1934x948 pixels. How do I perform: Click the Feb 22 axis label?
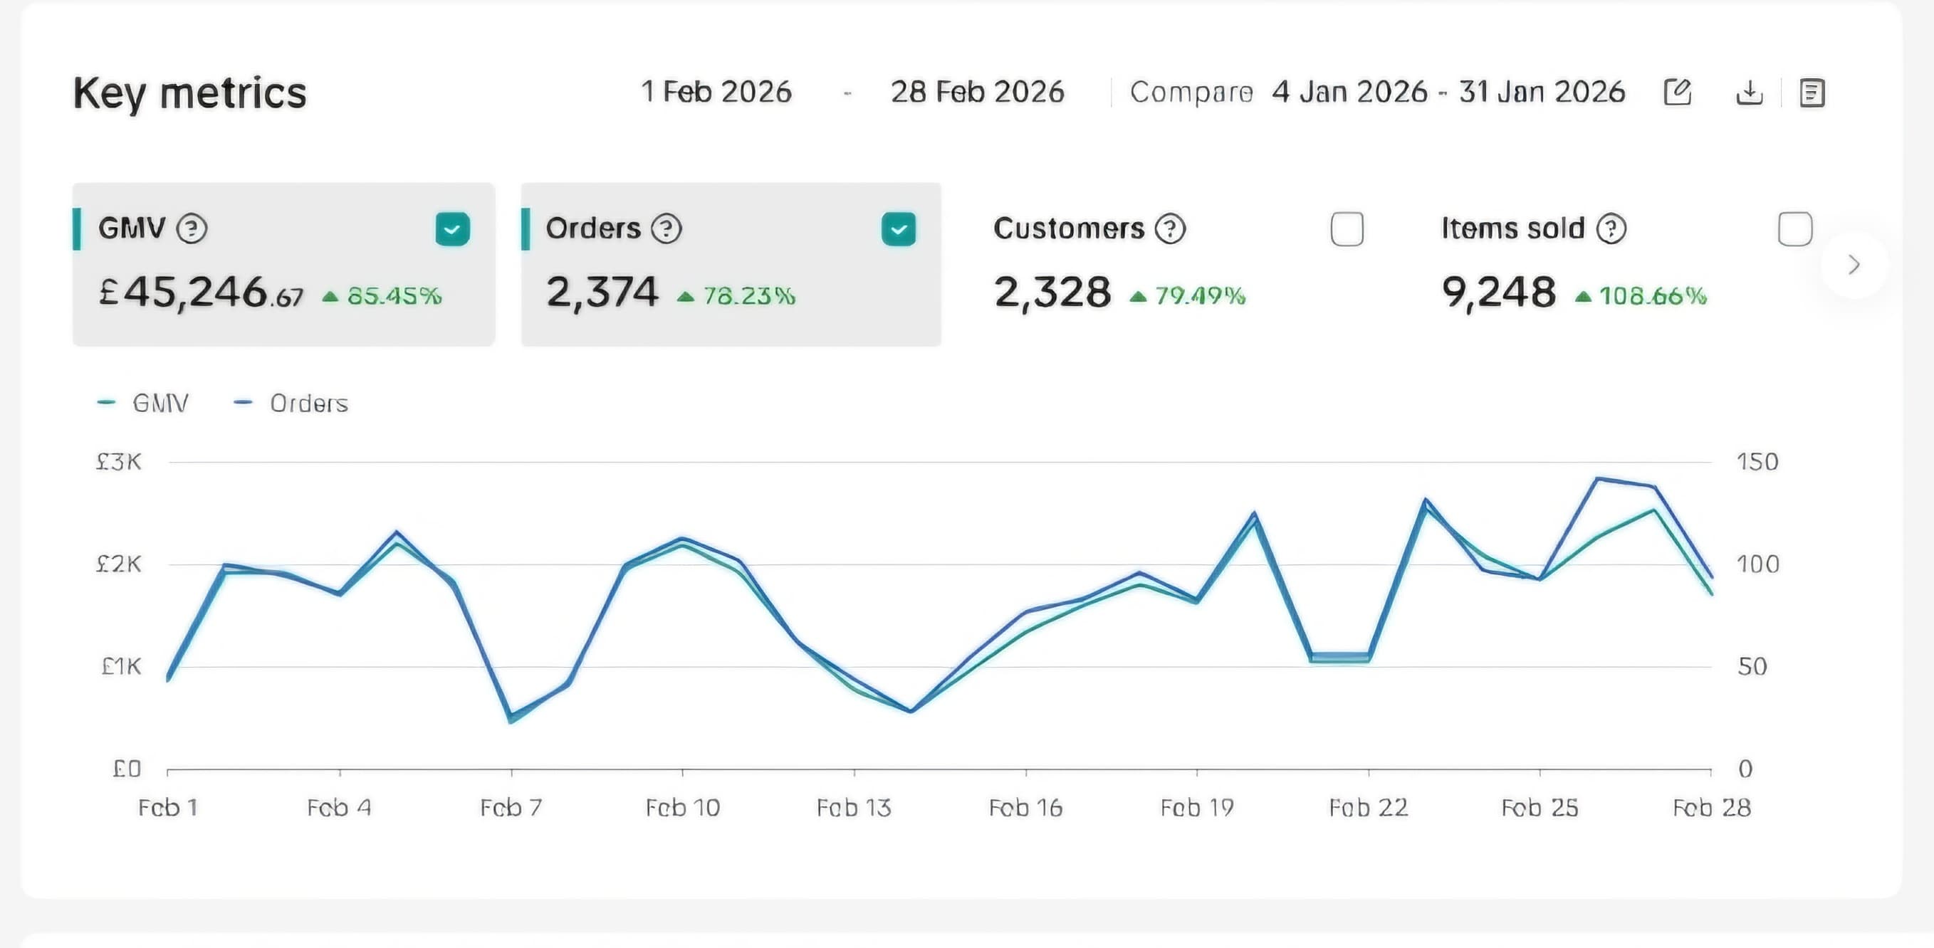pos(1369,808)
